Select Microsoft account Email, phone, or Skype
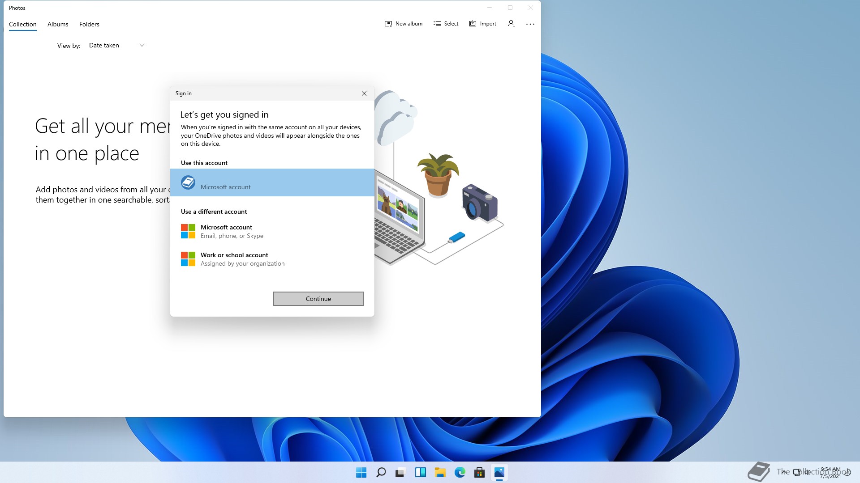Screen dimensions: 860x483 tap(272, 232)
